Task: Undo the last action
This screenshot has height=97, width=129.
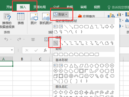Action: pos(6,39)
